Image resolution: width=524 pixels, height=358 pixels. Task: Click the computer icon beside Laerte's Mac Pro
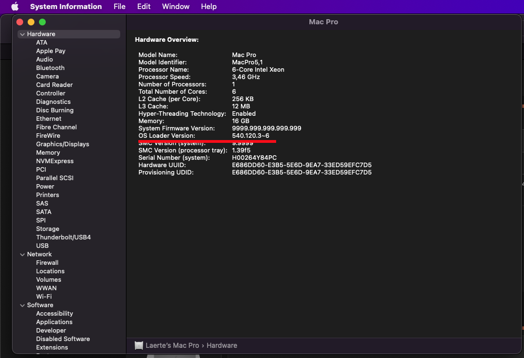[x=139, y=346]
